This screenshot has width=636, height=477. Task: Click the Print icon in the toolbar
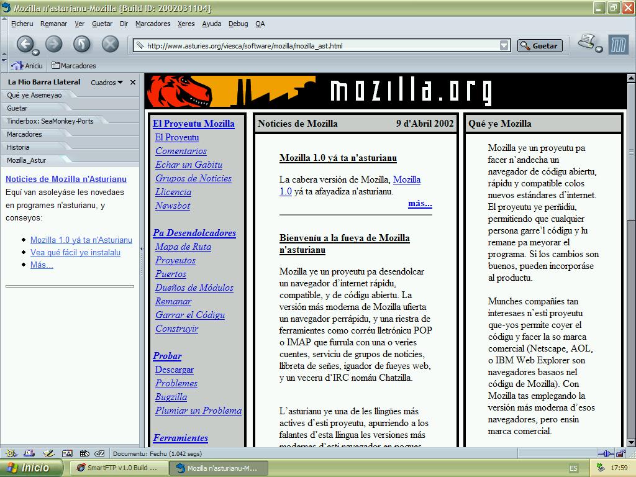coord(586,42)
